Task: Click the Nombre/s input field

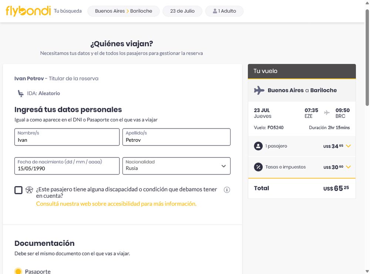Action: 67,137
